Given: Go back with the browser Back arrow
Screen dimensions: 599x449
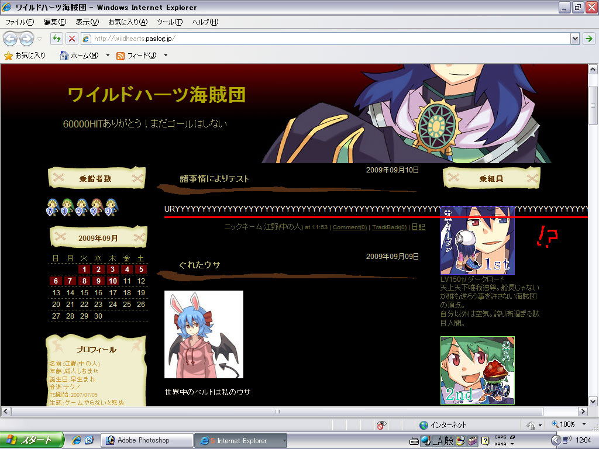Looking at the screenshot, I should tap(11, 38).
